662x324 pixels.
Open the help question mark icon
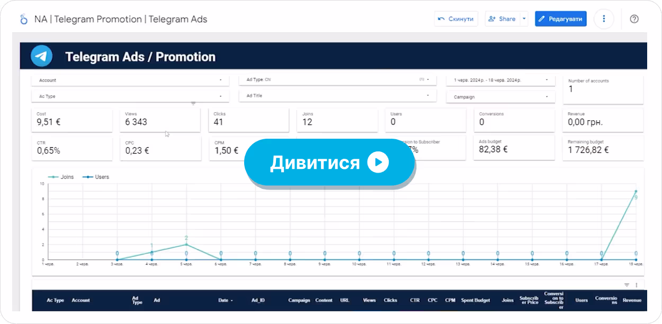click(634, 19)
